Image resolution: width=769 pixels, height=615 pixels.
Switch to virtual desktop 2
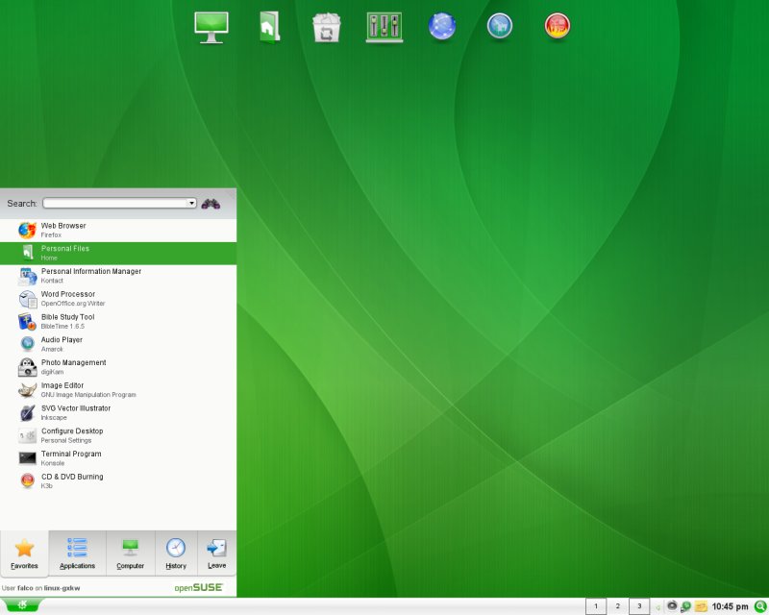click(x=617, y=606)
